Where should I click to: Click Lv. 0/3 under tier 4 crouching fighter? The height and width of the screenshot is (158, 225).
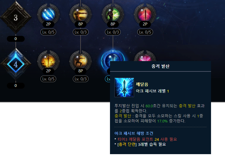[x=81, y=79]
